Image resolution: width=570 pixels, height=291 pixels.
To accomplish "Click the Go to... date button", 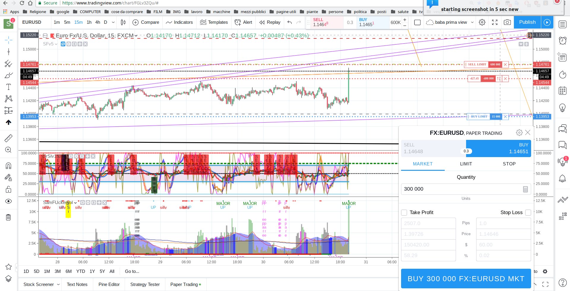I will tap(132, 271).
